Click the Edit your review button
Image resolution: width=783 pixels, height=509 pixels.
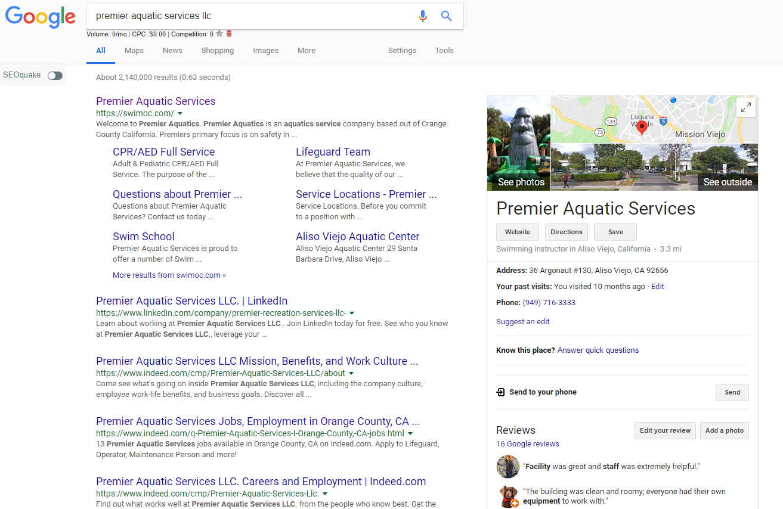(665, 430)
